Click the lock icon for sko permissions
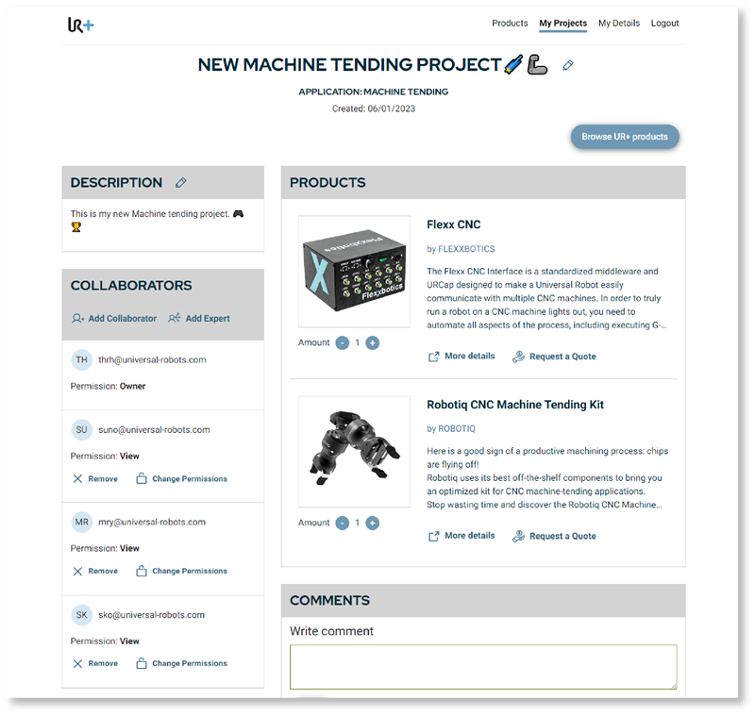The image size is (755, 715). 141,663
